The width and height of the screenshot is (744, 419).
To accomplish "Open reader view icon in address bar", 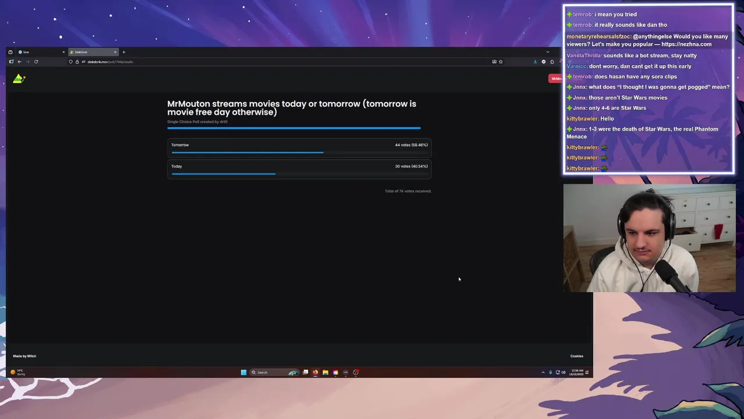I will click(494, 62).
